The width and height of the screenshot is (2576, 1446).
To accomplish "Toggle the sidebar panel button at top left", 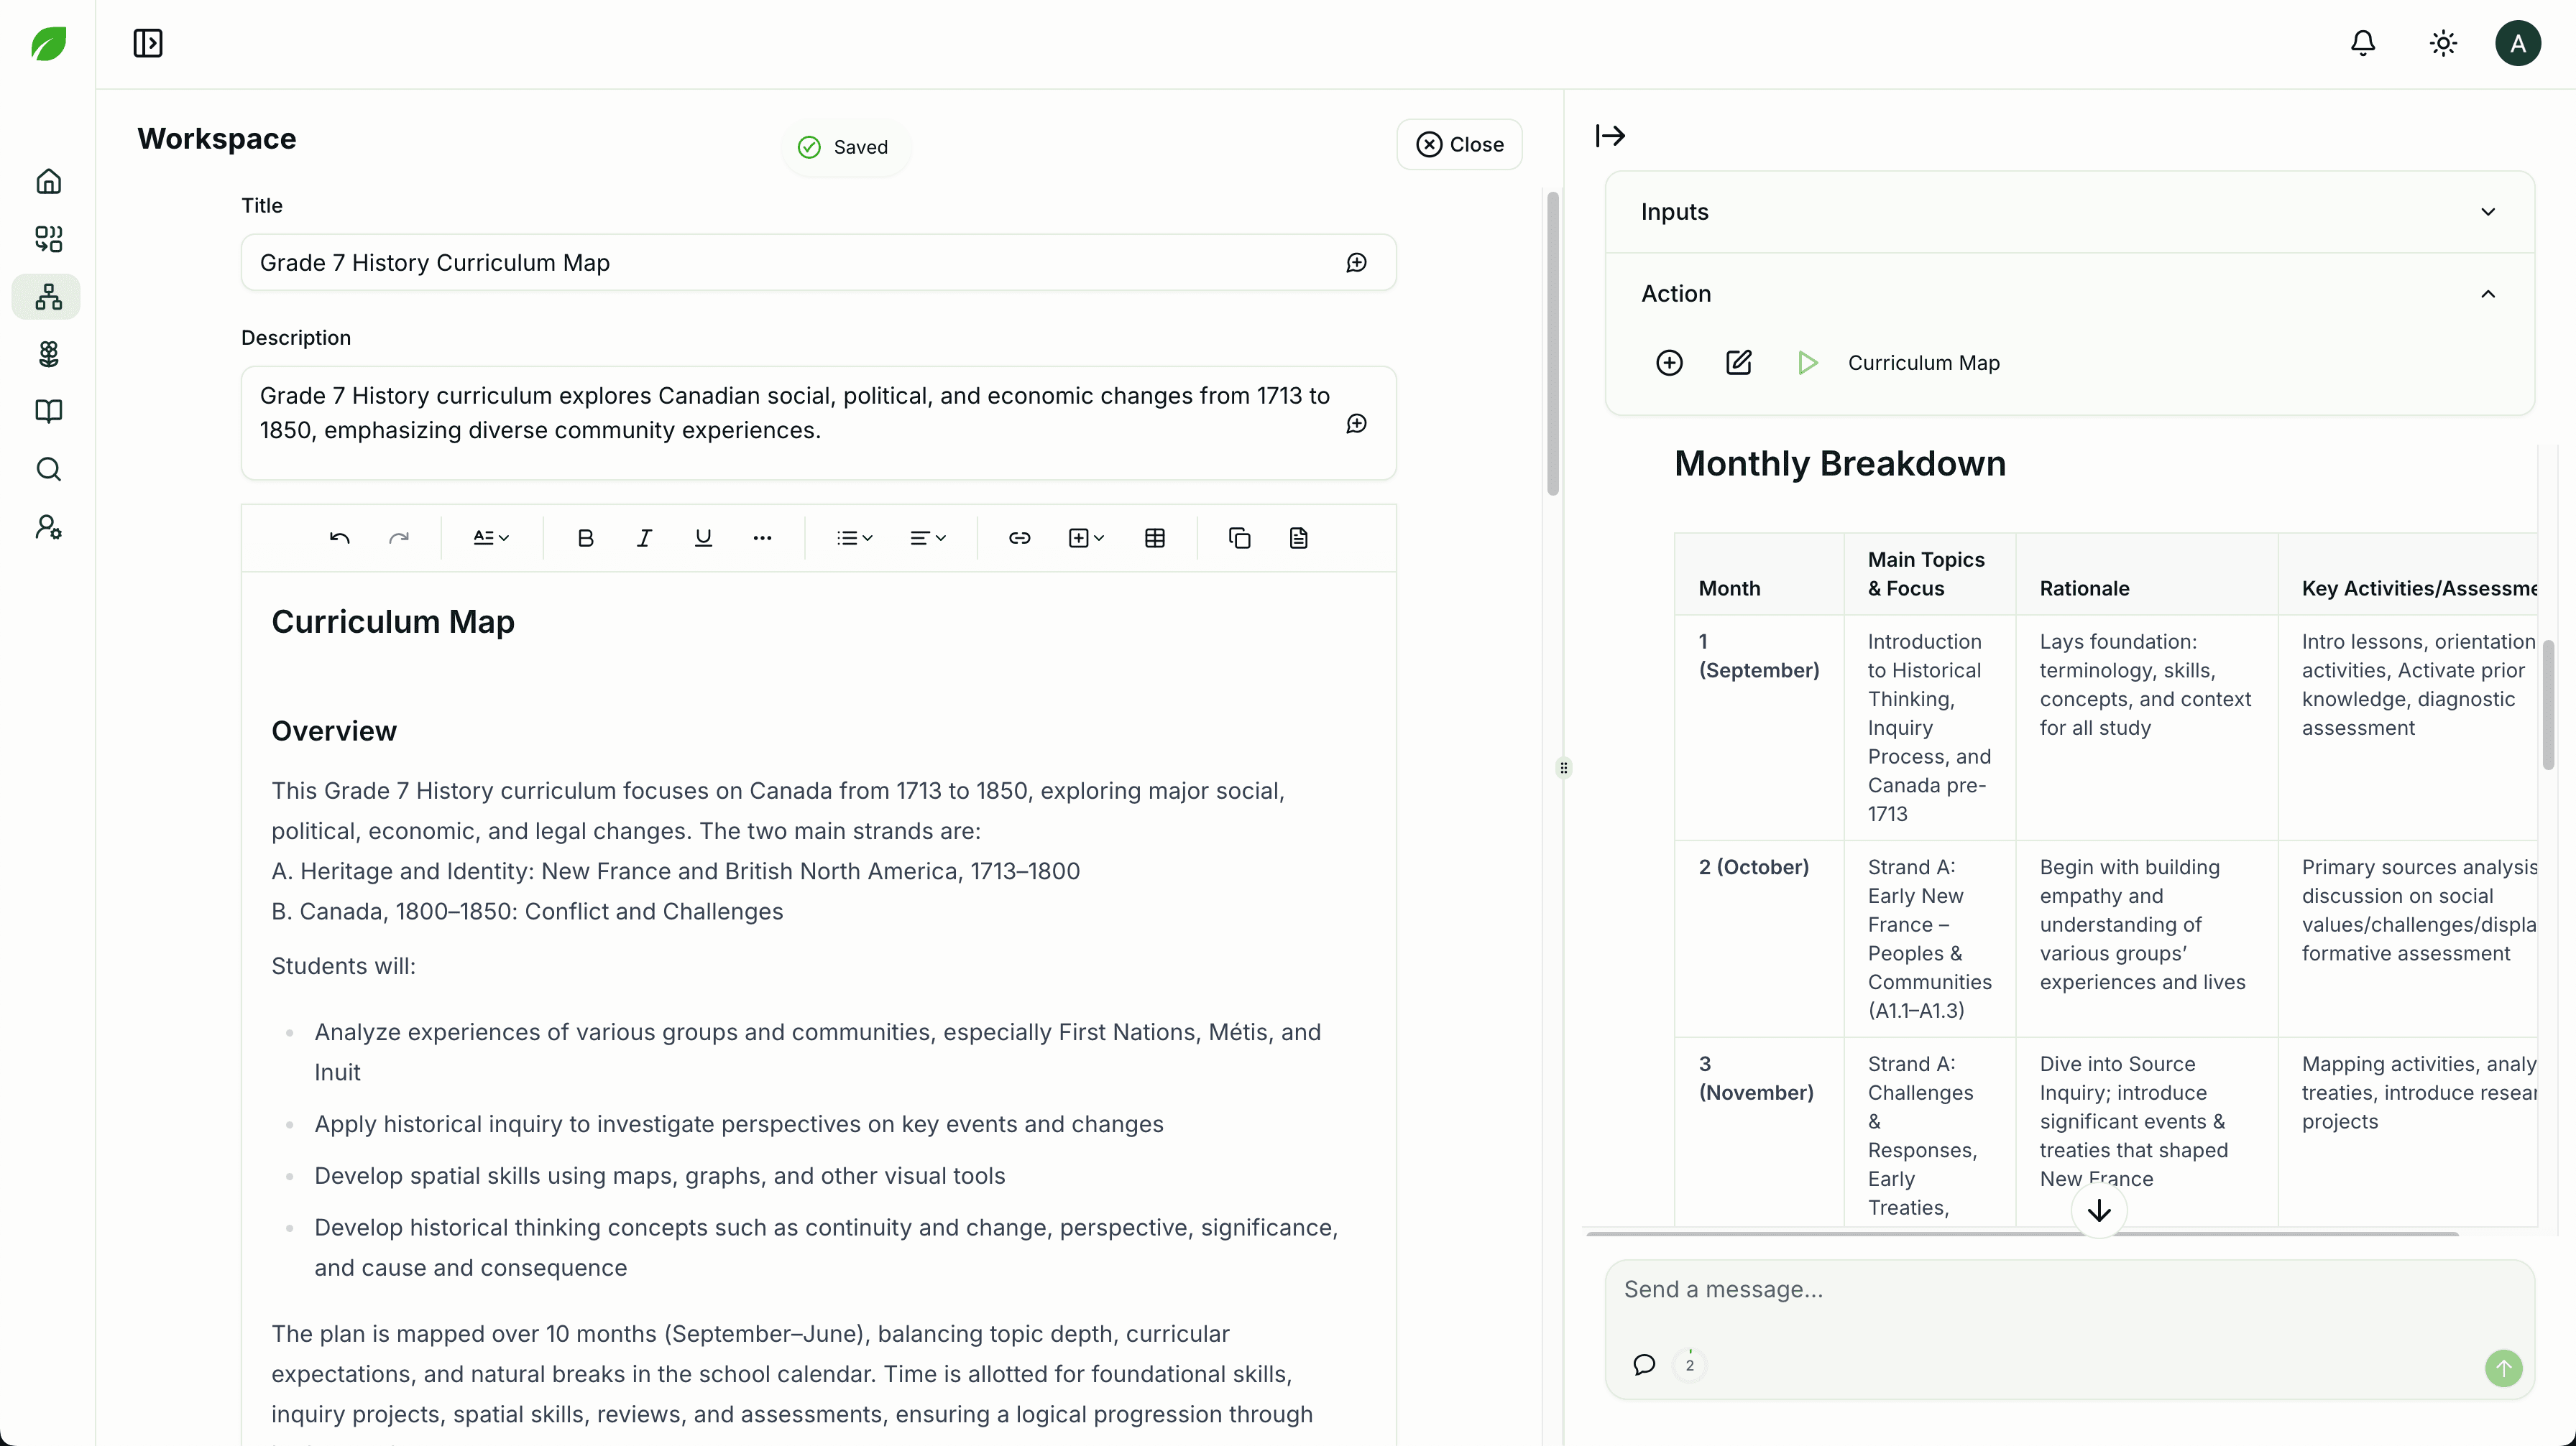I will click(x=148, y=44).
